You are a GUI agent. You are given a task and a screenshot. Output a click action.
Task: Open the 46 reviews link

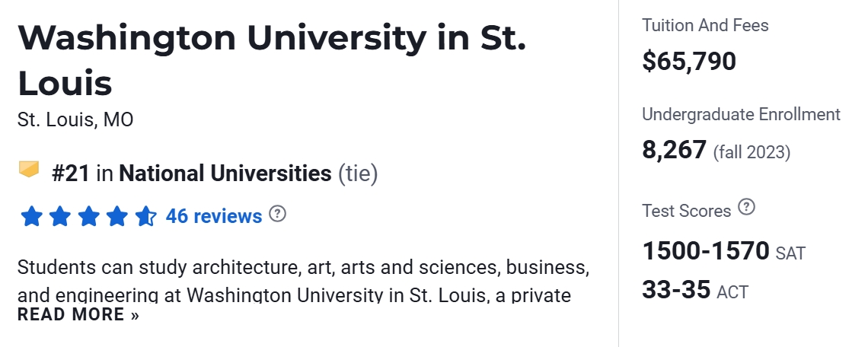214,217
